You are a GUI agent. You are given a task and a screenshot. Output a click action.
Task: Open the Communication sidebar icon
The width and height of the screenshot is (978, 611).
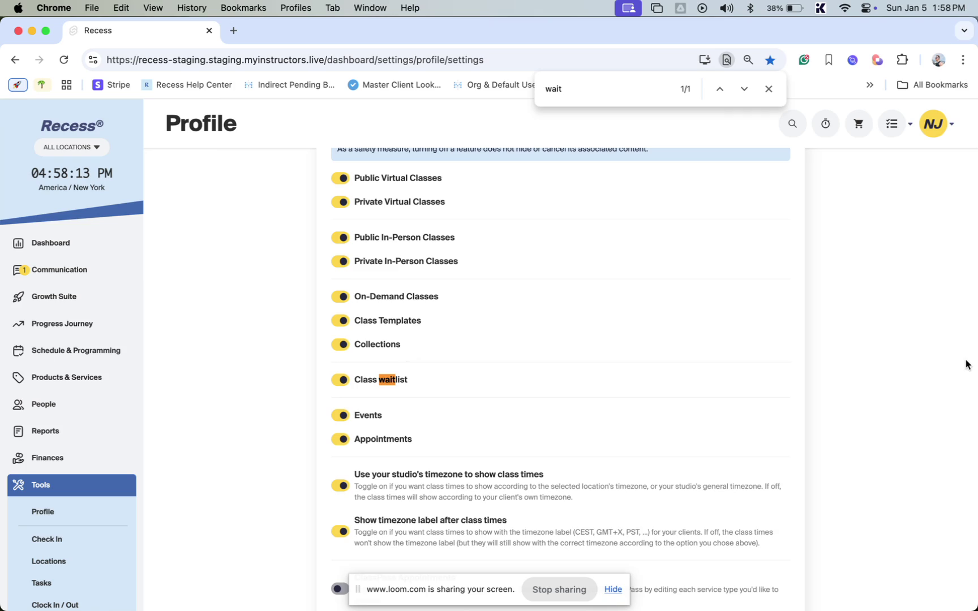click(x=18, y=270)
